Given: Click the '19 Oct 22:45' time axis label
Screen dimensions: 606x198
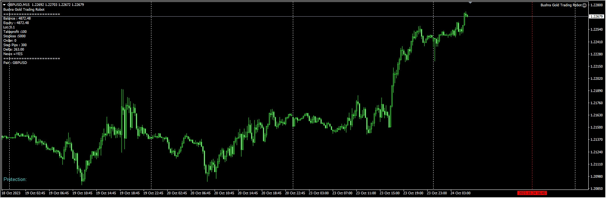Looking at the screenshot, I should pos(153,193).
